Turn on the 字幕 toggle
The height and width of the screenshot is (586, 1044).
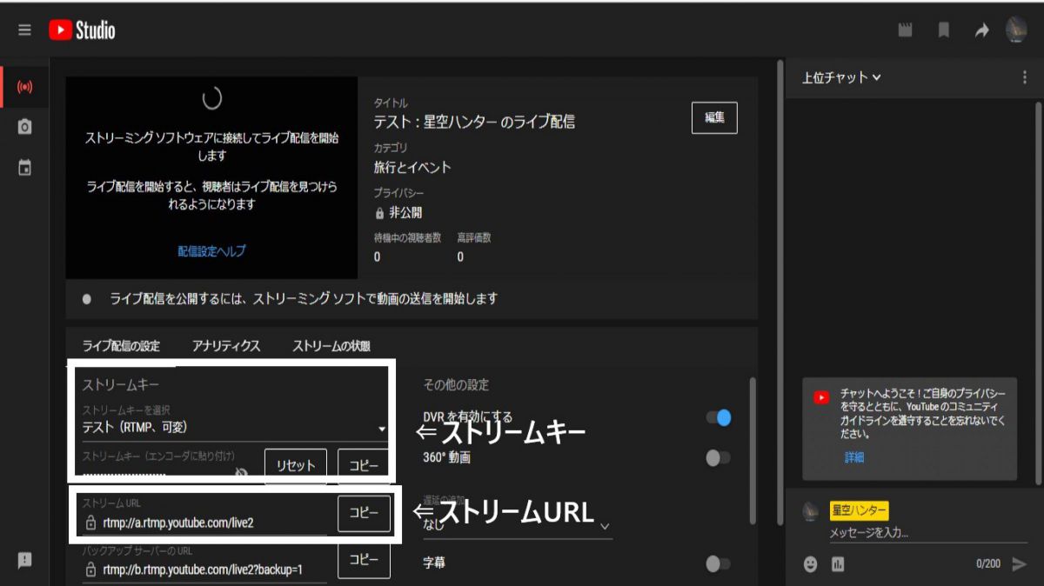(716, 563)
